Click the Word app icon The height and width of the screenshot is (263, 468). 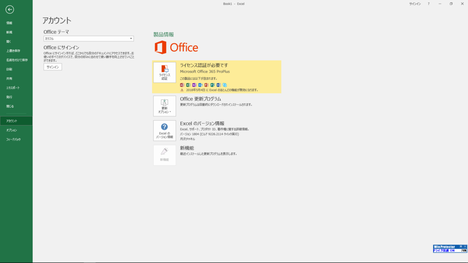click(218, 85)
